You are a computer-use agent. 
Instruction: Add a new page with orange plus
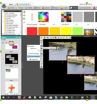click(12, 88)
